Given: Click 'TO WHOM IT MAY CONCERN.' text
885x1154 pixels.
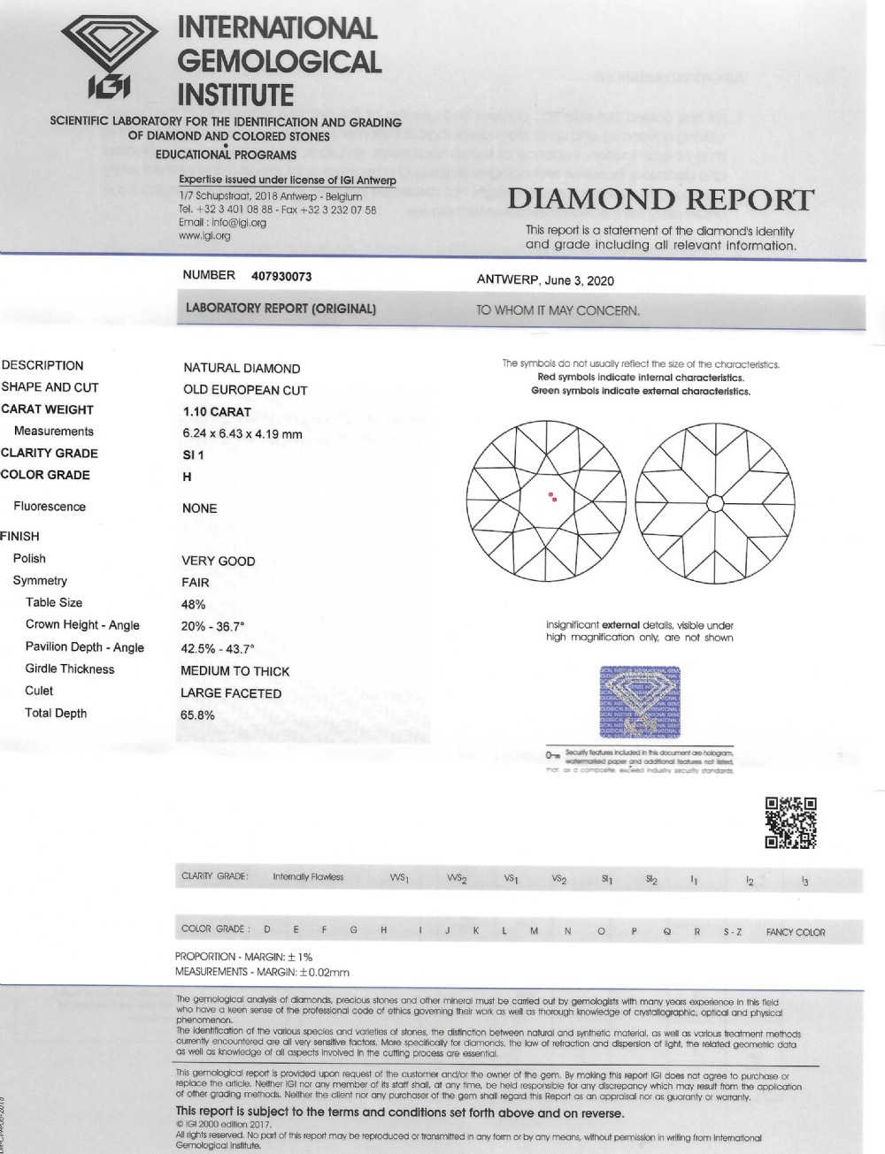Looking at the screenshot, I should point(558,310).
